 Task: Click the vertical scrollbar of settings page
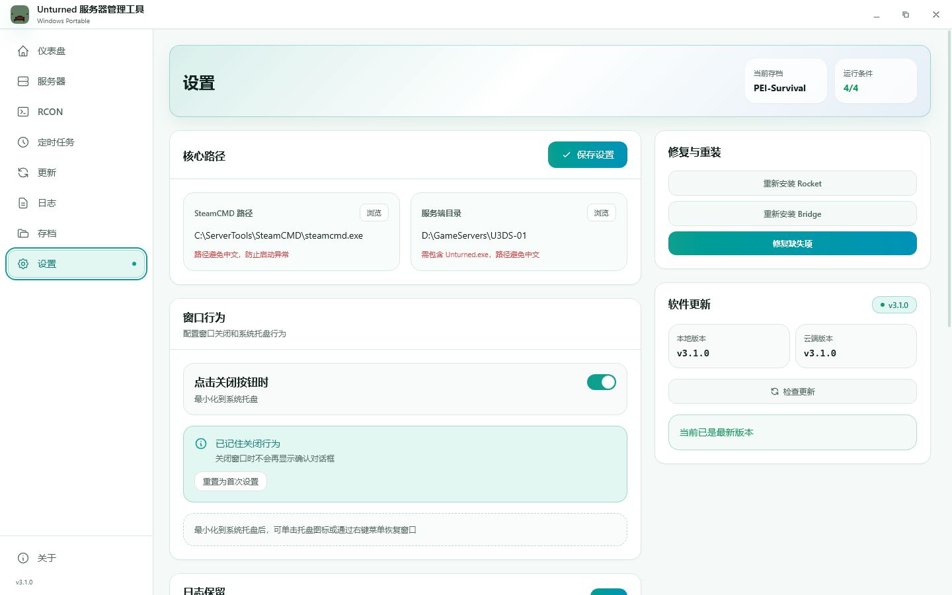(949, 178)
